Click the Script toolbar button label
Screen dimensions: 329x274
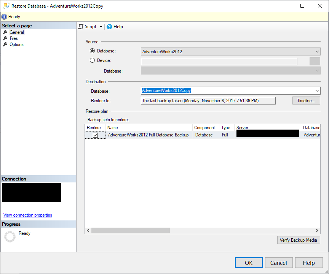click(x=91, y=27)
